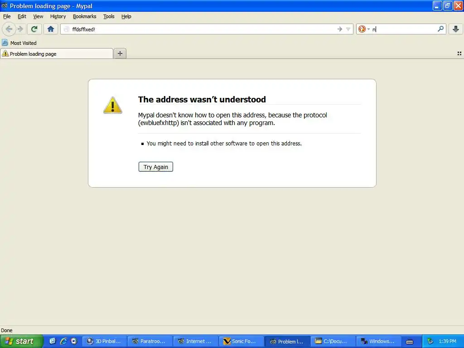464x348 pixels.
Task: Open the Tools menu
Action: (x=109, y=16)
